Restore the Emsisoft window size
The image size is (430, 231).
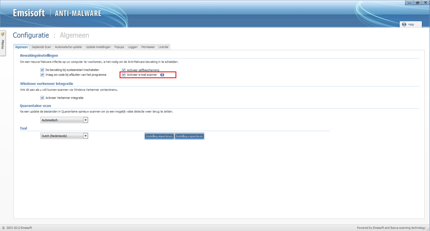(417, 3)
